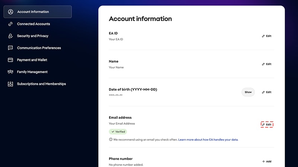Click the Communication Preferences chat icon
This screenshot has height=167, width=298.
(x=10, y=48)
